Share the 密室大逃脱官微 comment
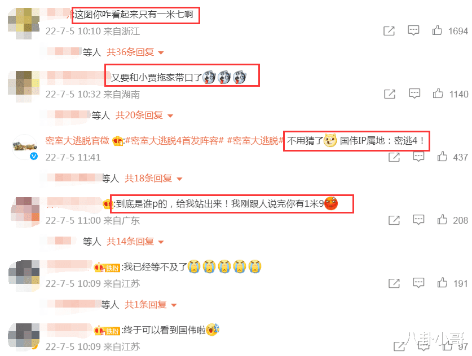This screenshot has height=356, width=472. pyautogui.click(x=394, y=157)
